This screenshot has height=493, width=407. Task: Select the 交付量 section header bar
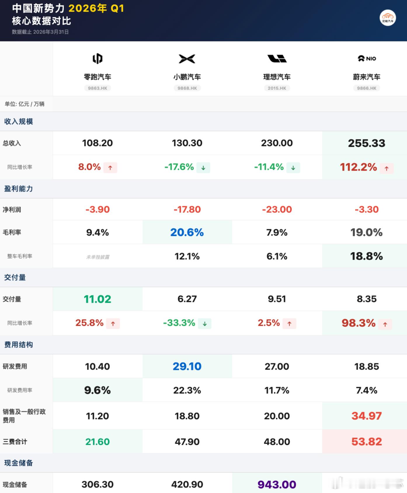[x=204, y=277]
